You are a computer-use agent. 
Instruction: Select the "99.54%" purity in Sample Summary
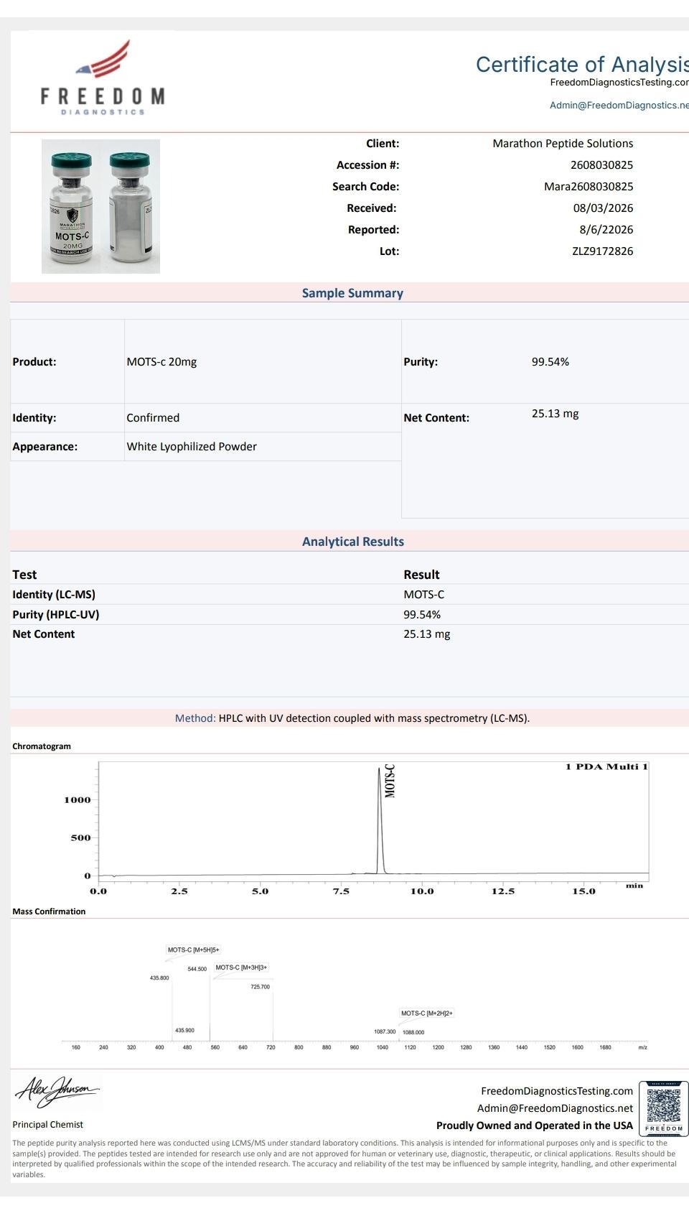pyautogui.click(x=550, y=362)
